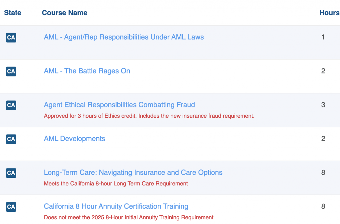Click the 2025 Initial Annuity Training warning
The width and height of the screenshot is (340, 224).
tap(128, 218)
